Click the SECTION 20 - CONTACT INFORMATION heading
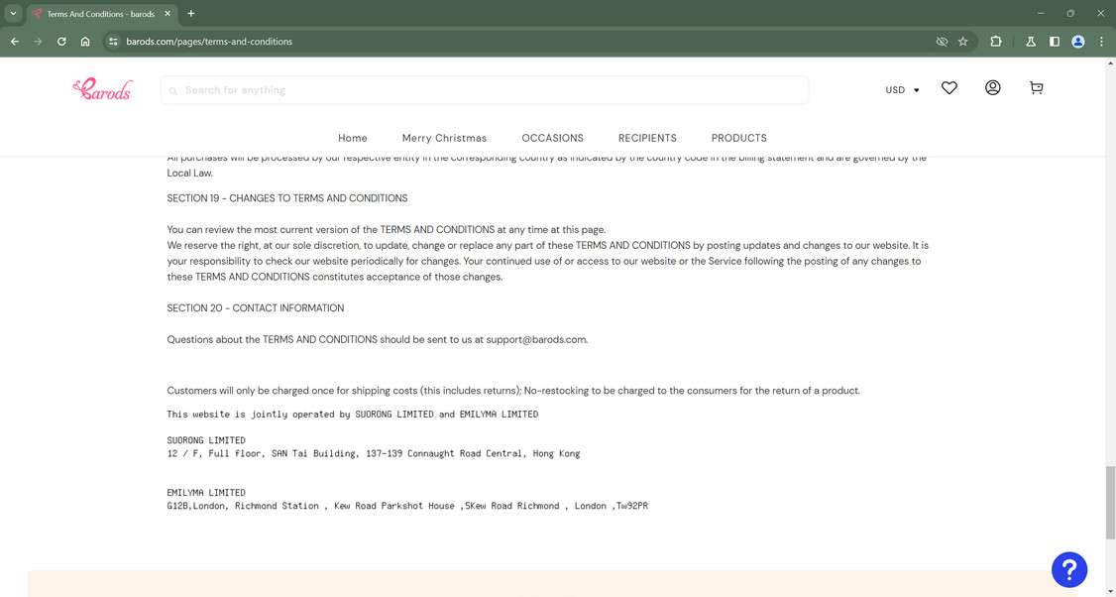This screenshot has width=1116, height=597. [255, 307]
